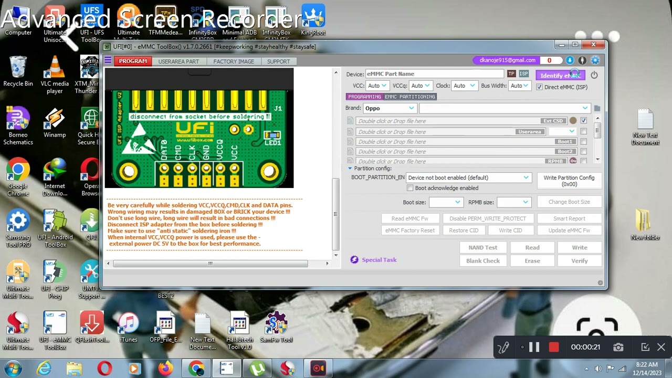This screenshot has height=378, width=672.
Task: Open UFI - Android ToolBox desktop icon
Action: click(x=55, y=228)
